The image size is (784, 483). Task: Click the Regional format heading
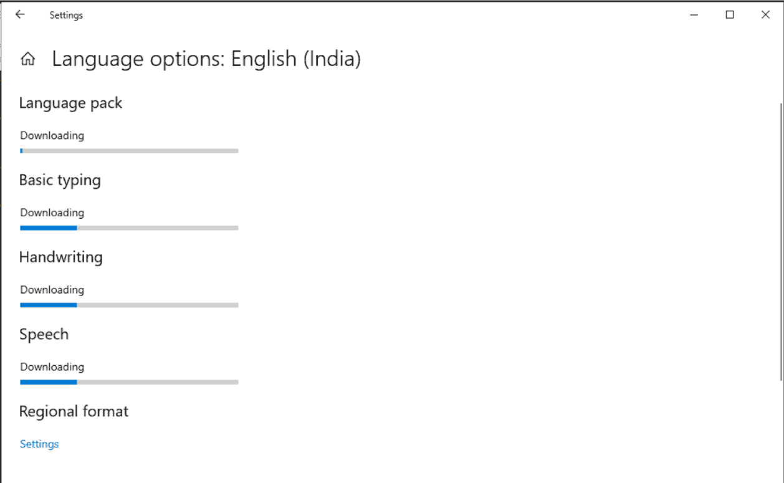(74, 411)
